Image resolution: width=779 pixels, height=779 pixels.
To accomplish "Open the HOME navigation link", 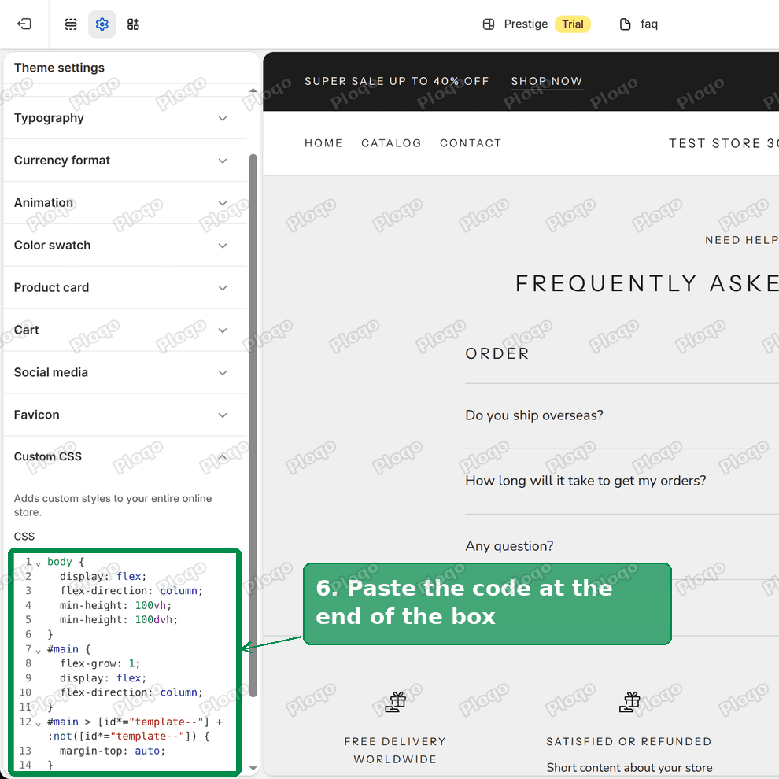I will (x=323, y=143).
